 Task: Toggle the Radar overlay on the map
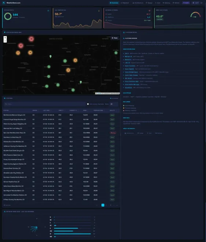(115, 38)
